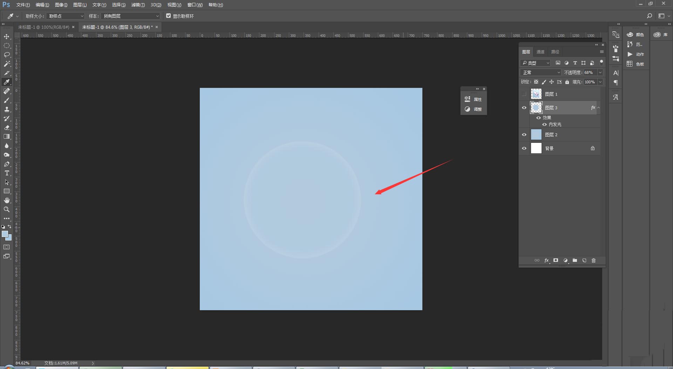
Task: Open opacity 68% slider arrow
Action: [x=600, y=72]
